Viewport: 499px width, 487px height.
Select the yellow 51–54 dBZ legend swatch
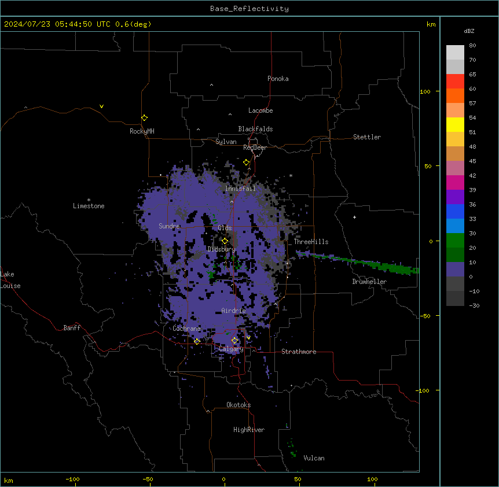[x=455, y=124]
